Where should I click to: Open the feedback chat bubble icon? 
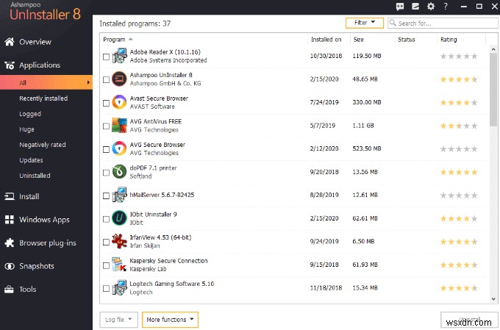[400, 7]
